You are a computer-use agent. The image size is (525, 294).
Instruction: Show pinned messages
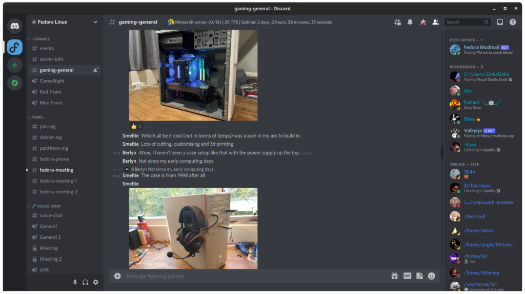click(422, 22)
